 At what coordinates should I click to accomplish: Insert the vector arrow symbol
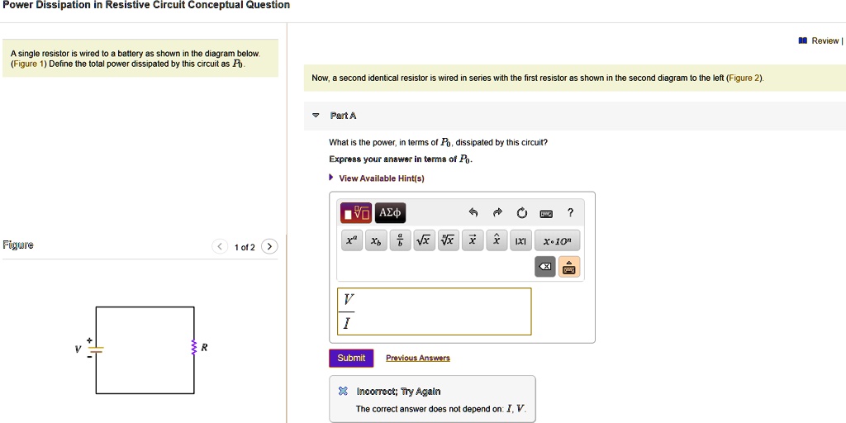(x=472, y=241)
